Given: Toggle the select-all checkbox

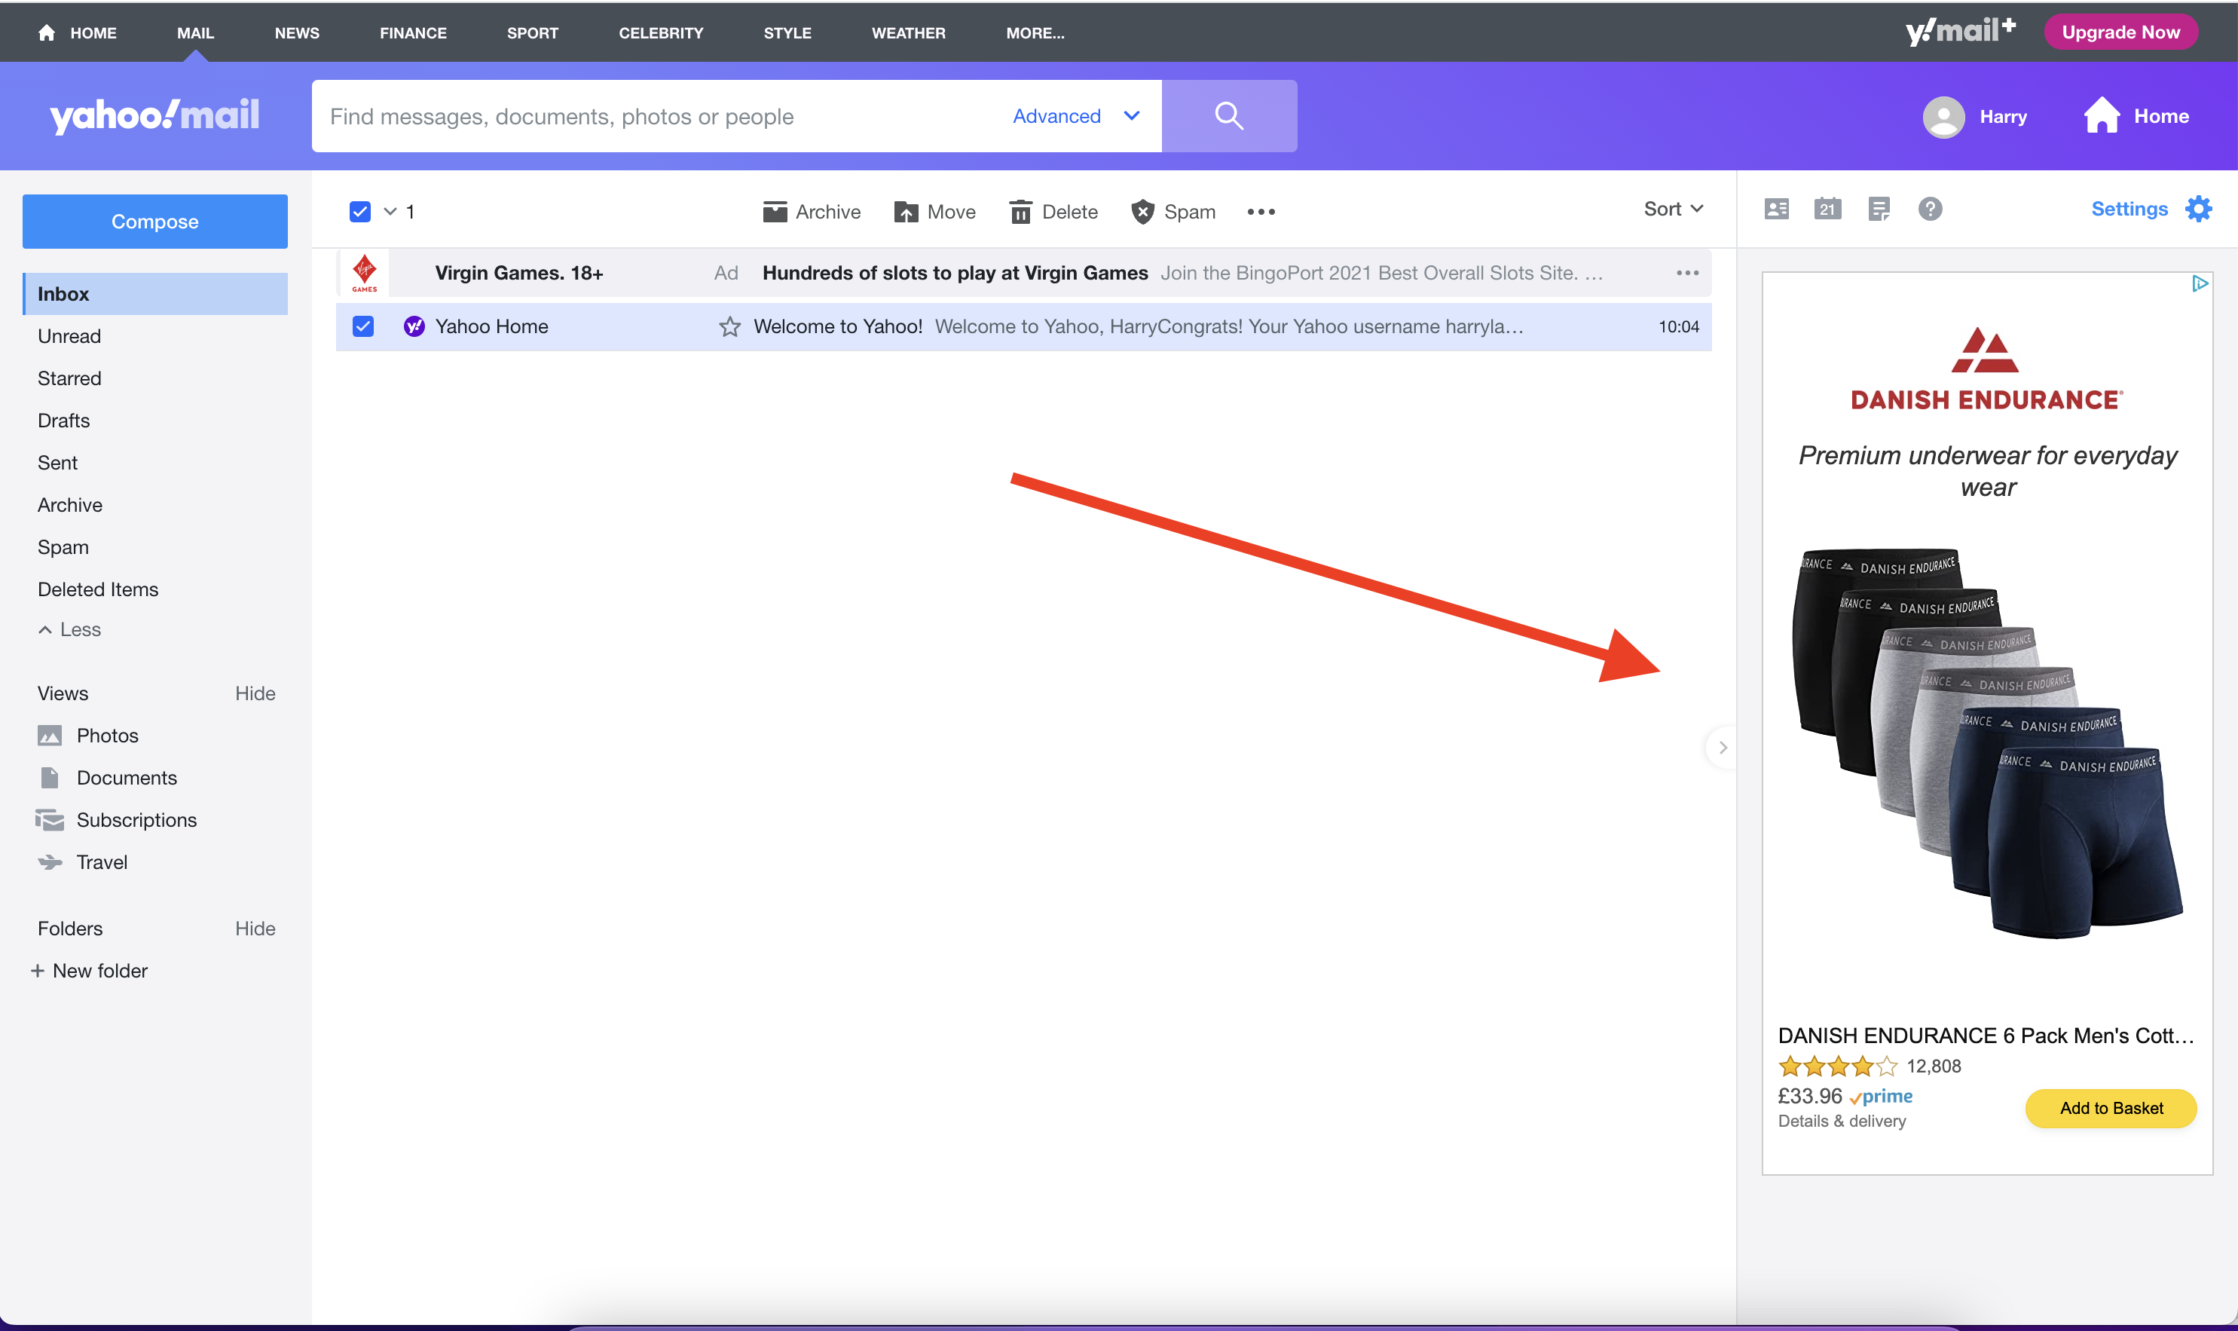Looking at the screenshot, I should 359,211.
